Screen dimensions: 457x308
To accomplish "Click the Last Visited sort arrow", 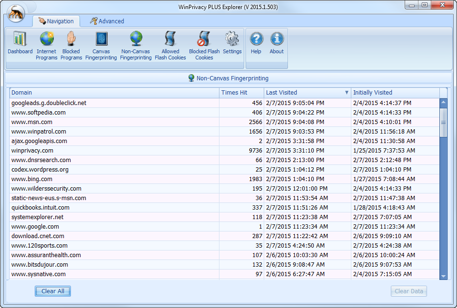I will point(347,93).
